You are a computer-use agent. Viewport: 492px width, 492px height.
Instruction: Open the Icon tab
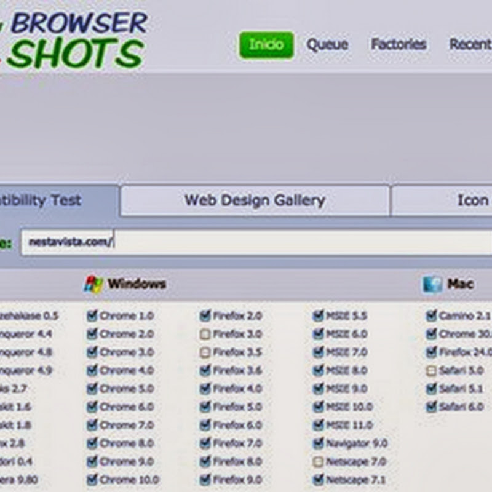[455, 200]
